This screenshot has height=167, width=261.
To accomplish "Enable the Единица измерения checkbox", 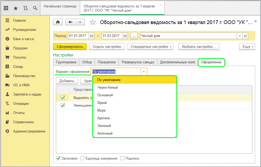I will click(83, 158).
